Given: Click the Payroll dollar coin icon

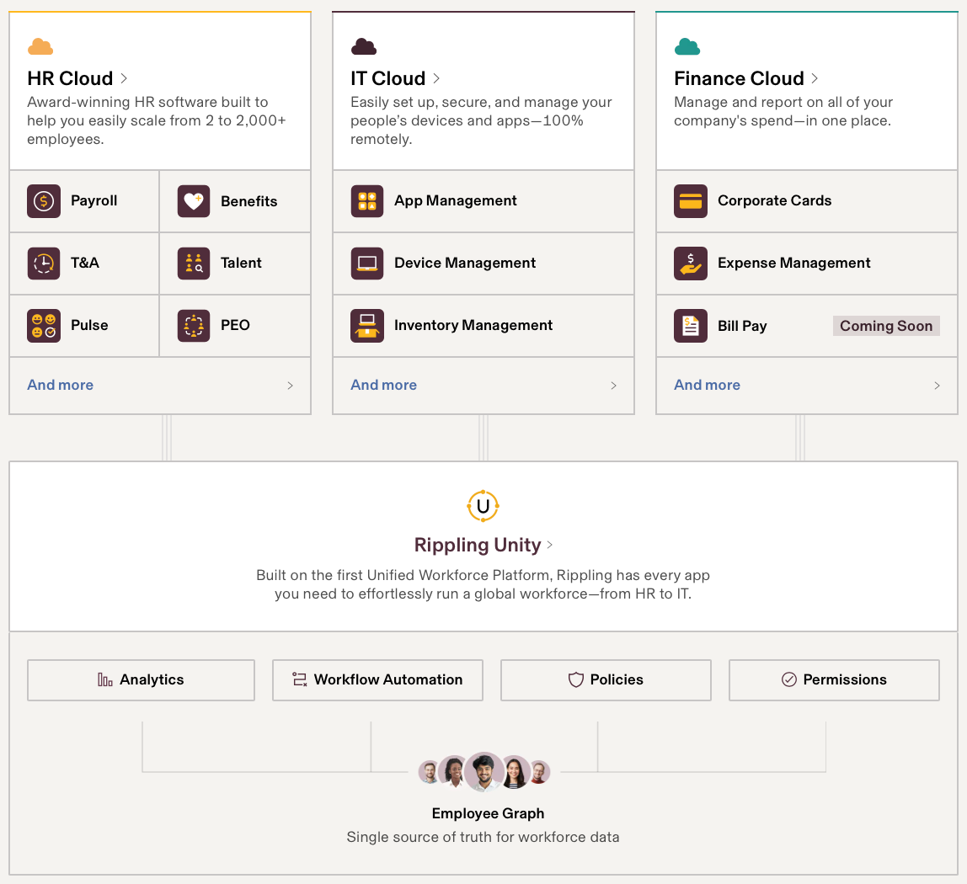Looking at the screenshot, I should click(x=44, y=201).
